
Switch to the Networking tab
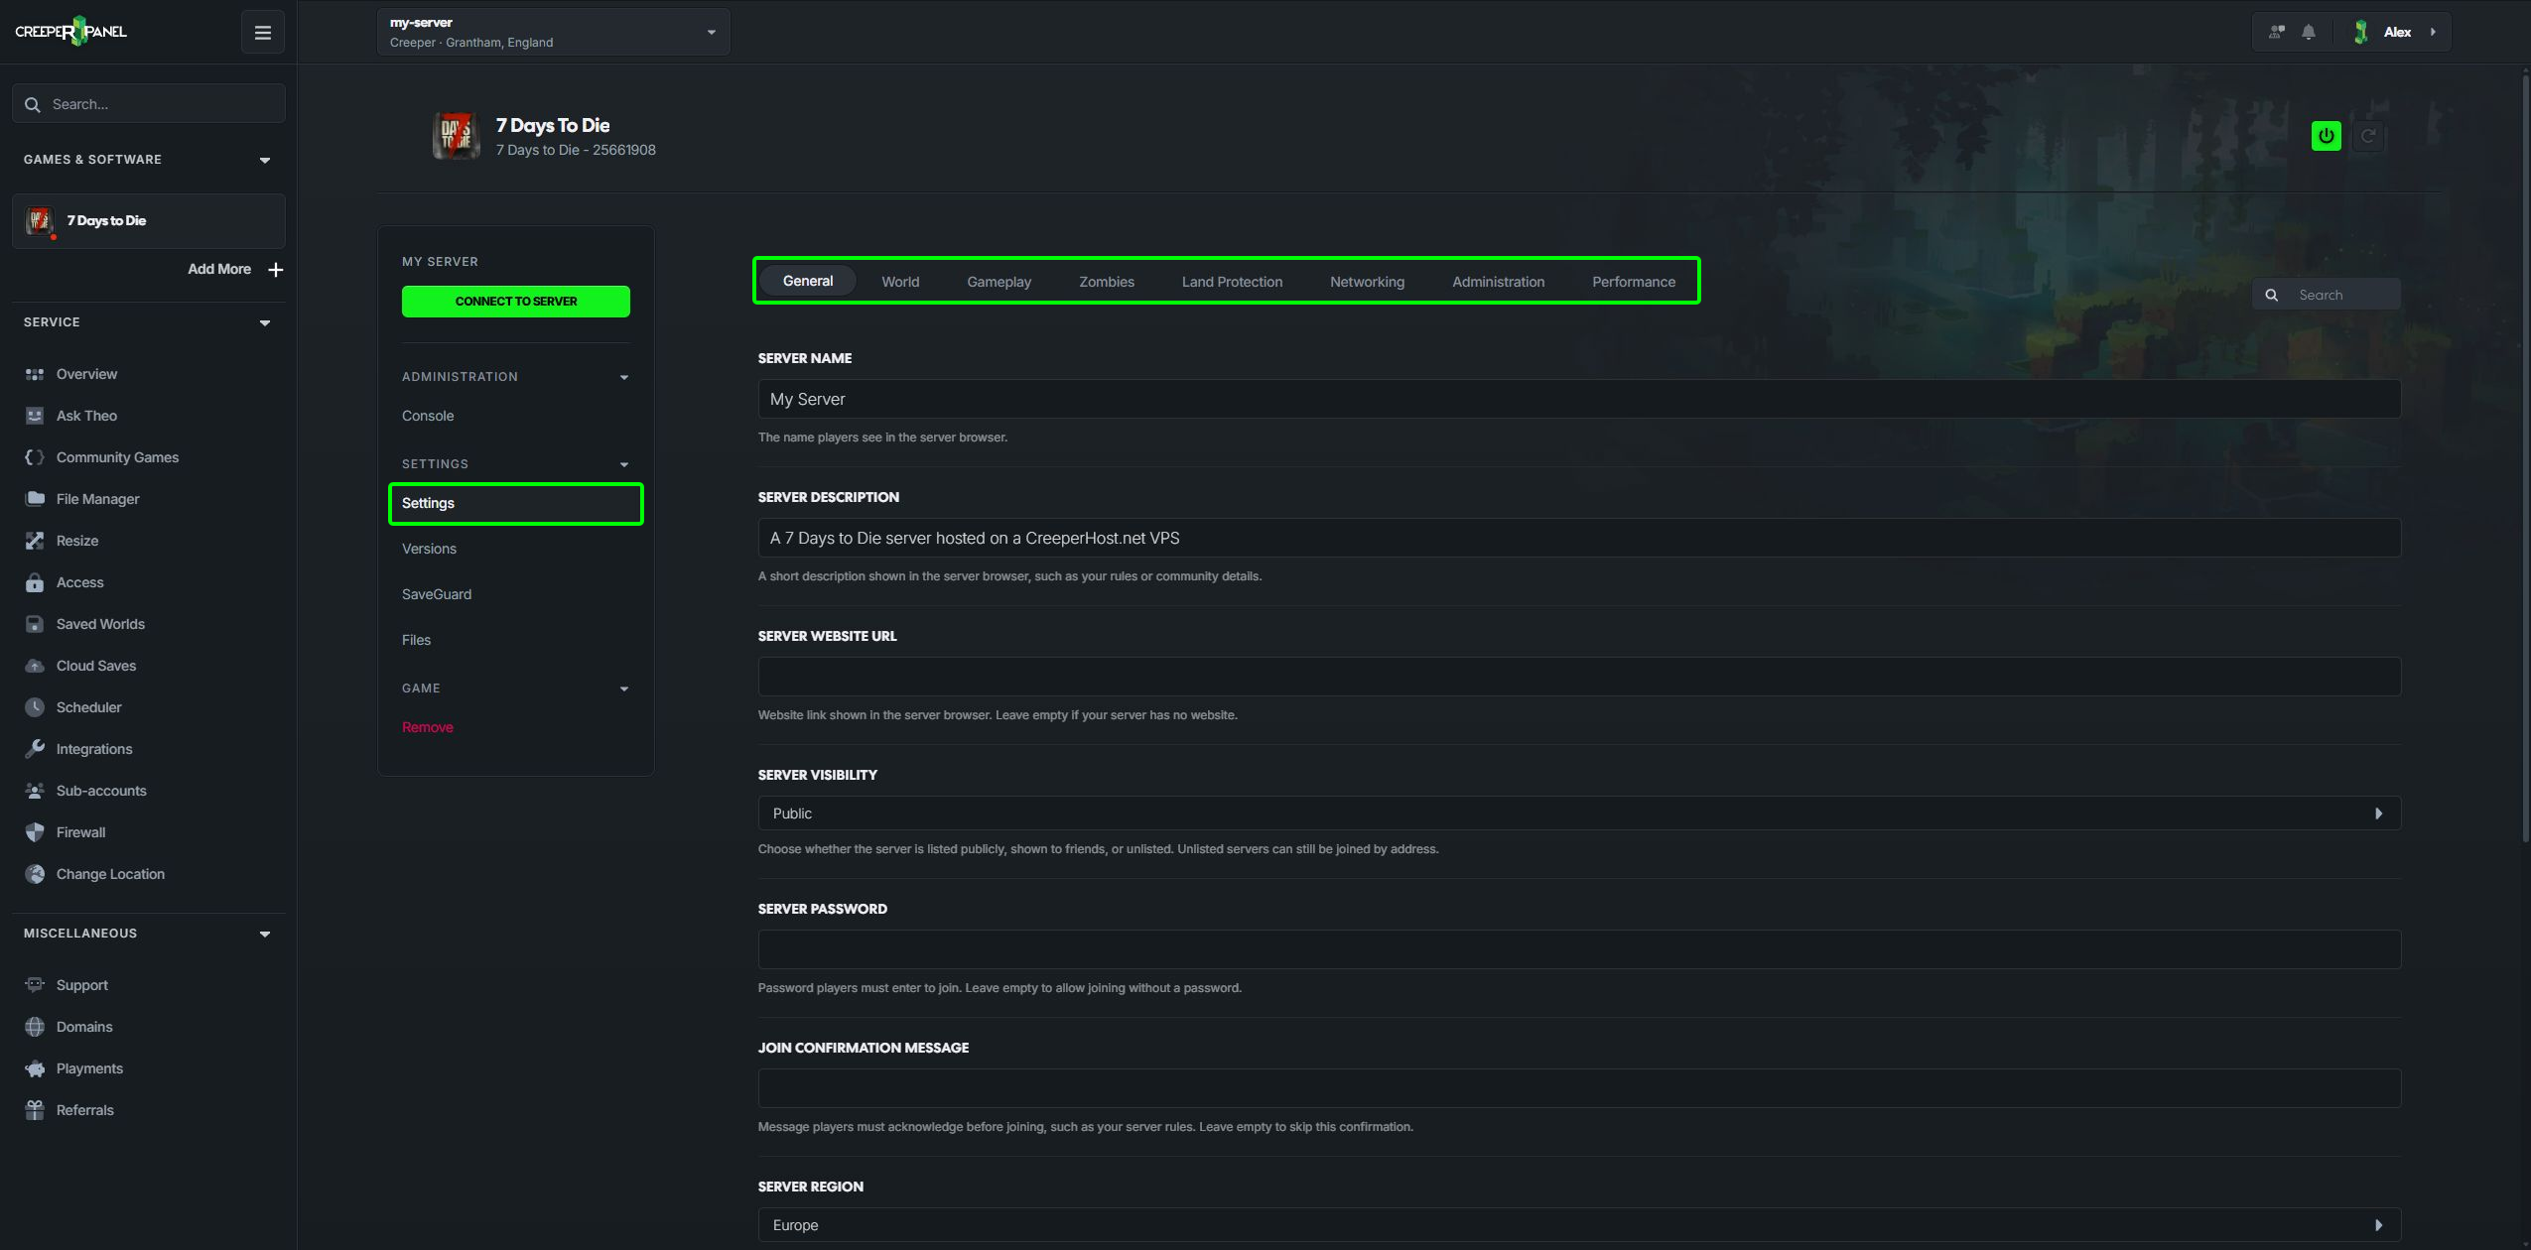click(x=1367, y=282)
